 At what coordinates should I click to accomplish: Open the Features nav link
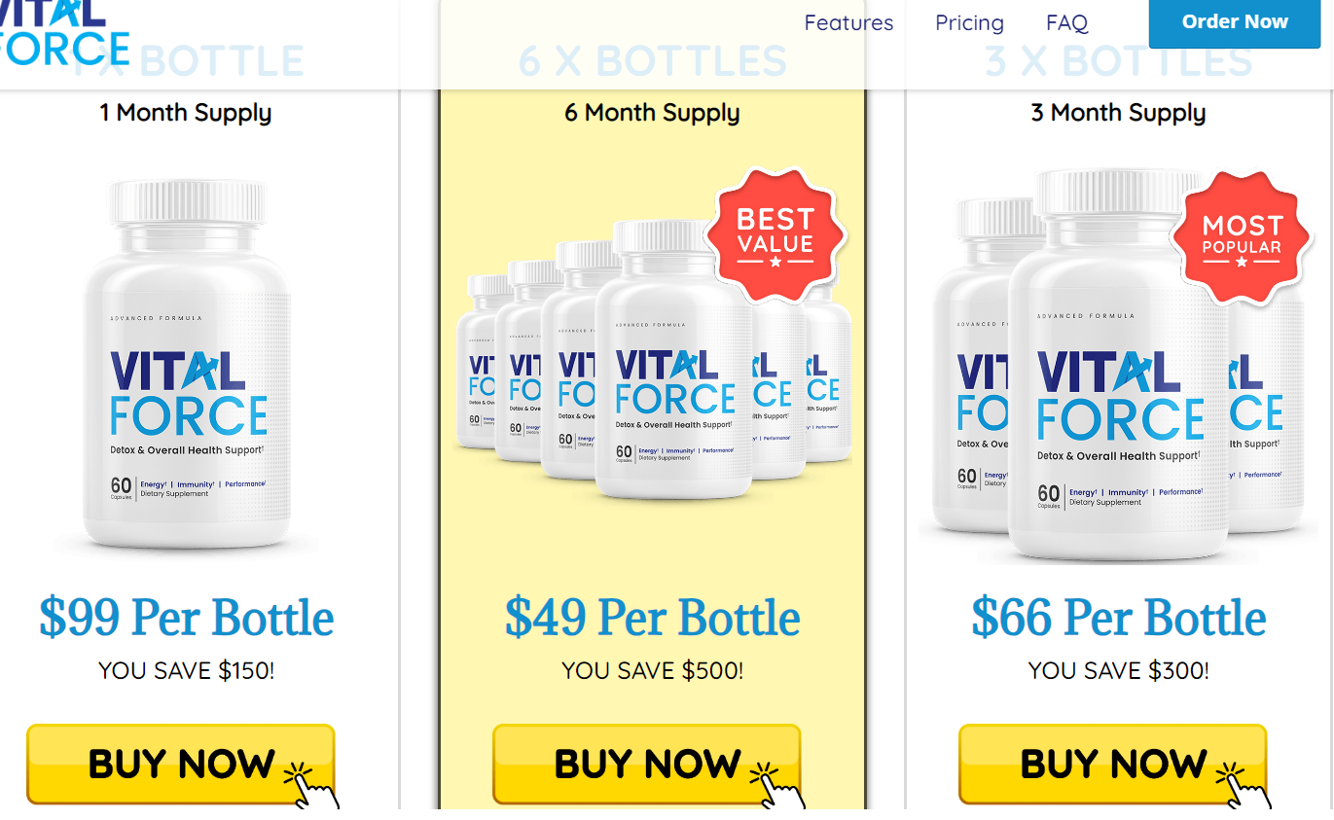pos(848,22)
